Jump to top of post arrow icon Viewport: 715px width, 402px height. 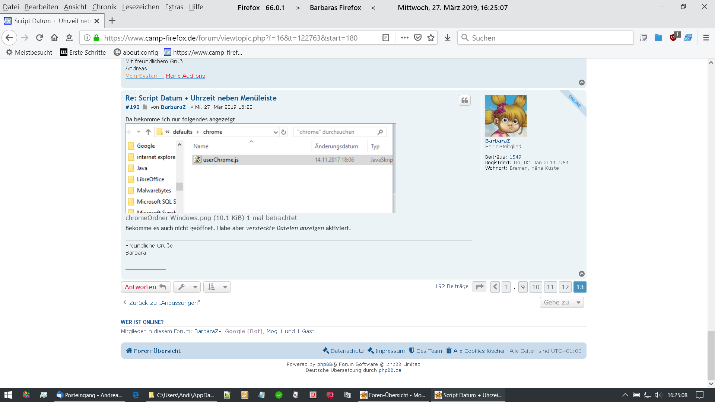pos(582,274)
